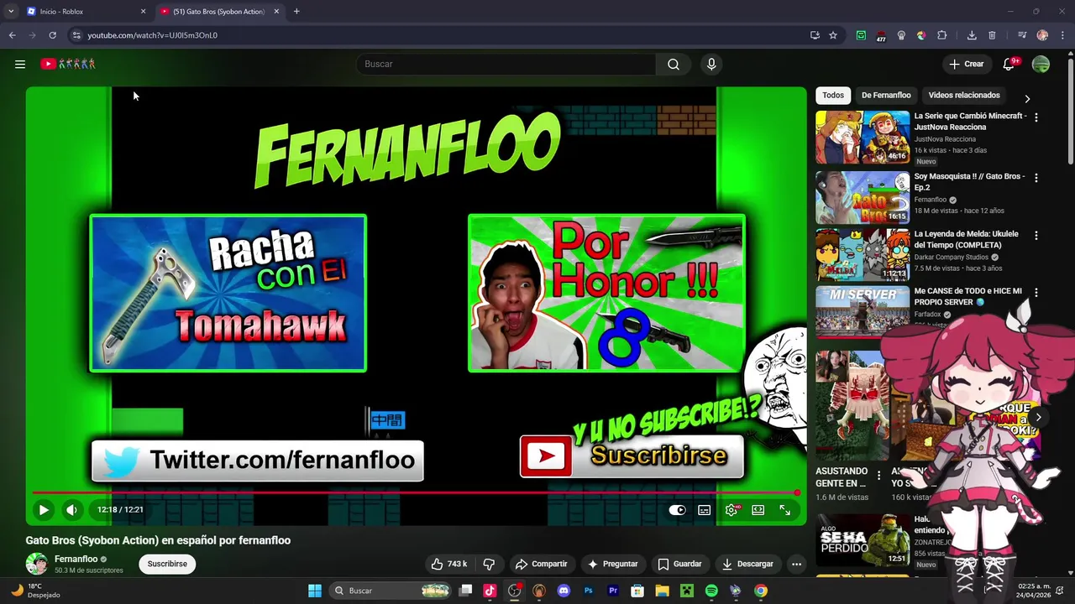Open options for Soy Masoquista video
The image size is (1075, 604).
click(1036, 178)
